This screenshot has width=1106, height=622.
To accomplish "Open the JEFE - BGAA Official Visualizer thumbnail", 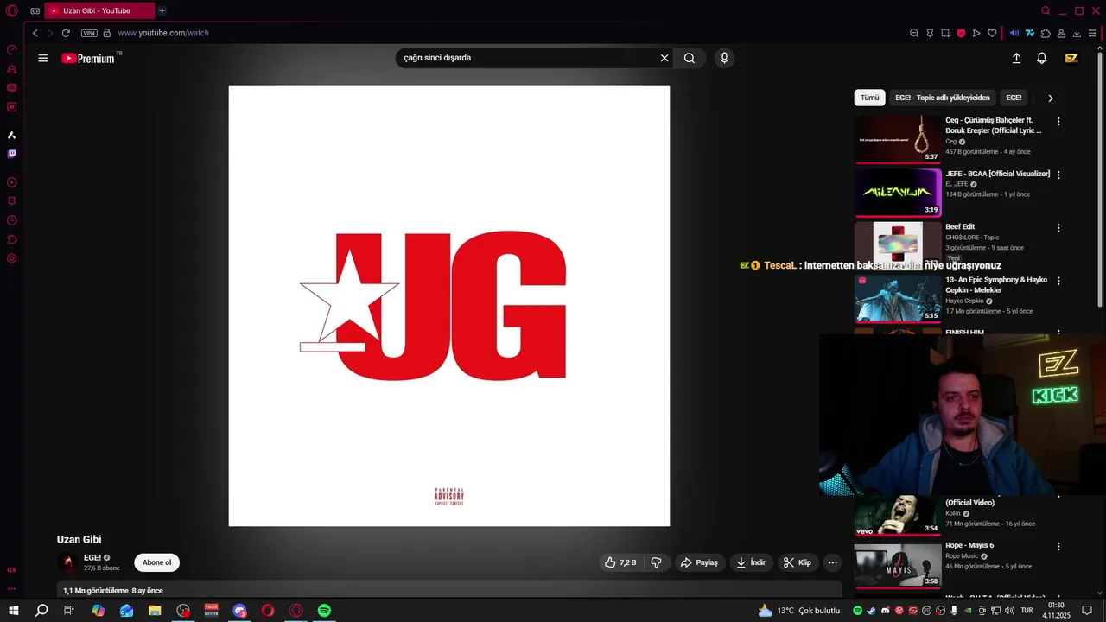I will (898, 193).
